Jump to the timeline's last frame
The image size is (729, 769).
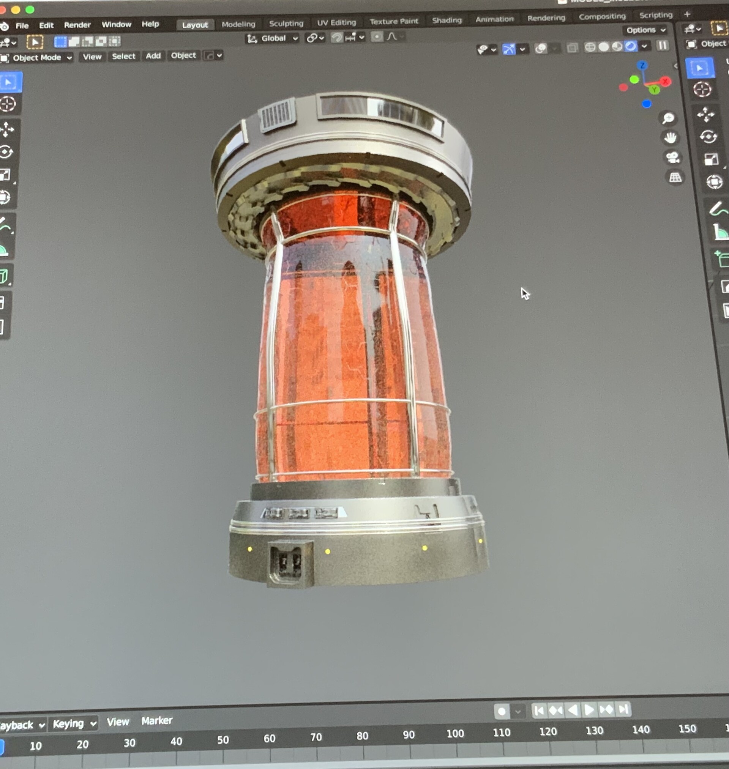[623, 709]
